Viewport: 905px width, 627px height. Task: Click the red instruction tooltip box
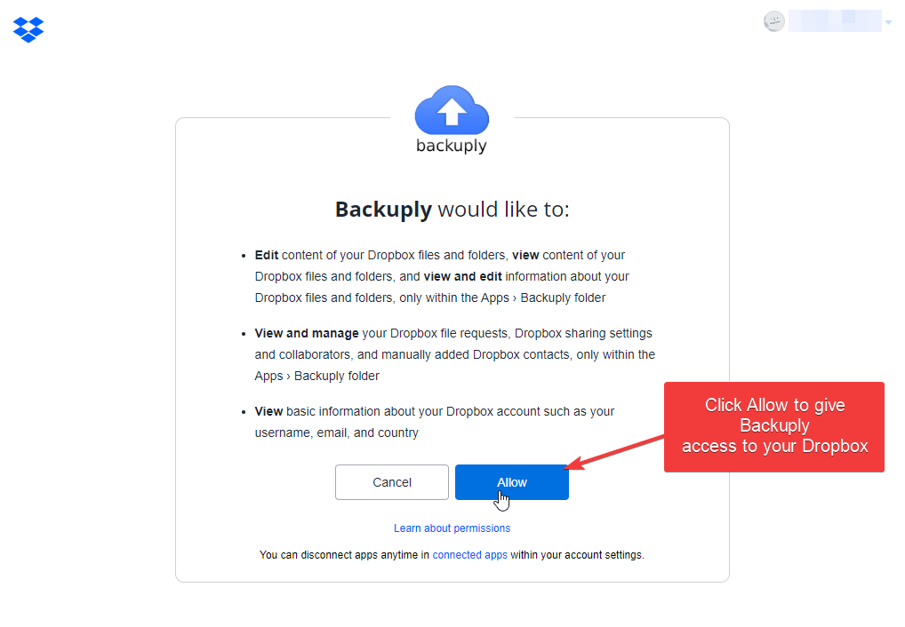tap(773, 426)
